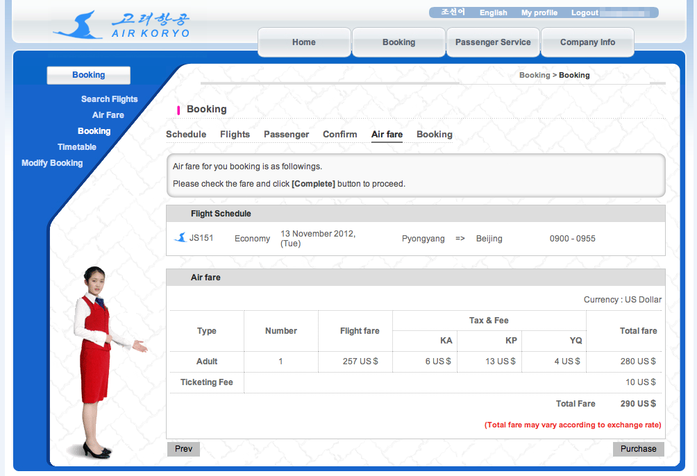Go to the Schedule booking step
The image size is (697, 476).
click(186, 135)
